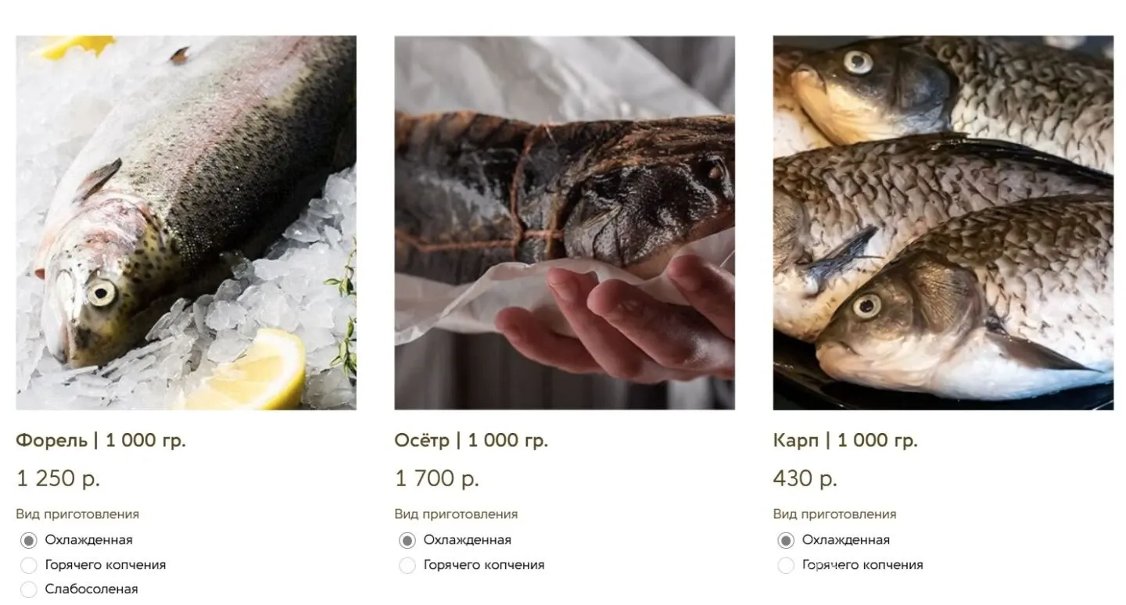Click 'Вид приготовления' label under Карп
Viewport: 1126px width, 605px height.
point(834,514)
